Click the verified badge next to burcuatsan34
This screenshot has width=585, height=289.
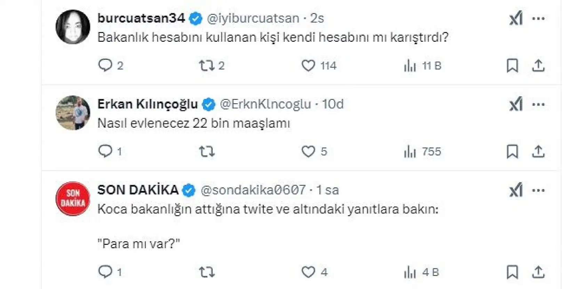[x=195, y=18]
